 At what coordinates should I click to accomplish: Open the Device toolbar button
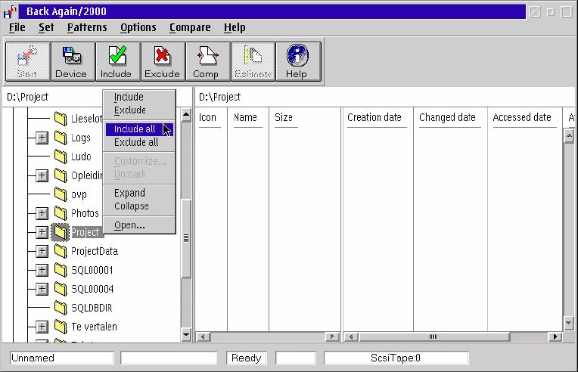point(73,61)
